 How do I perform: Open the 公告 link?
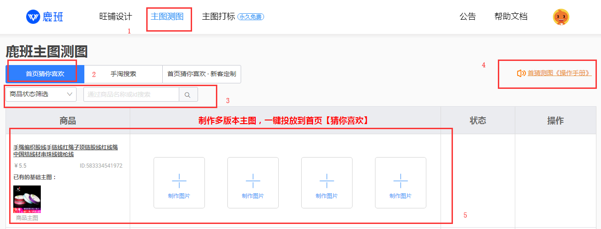[468, 17]
